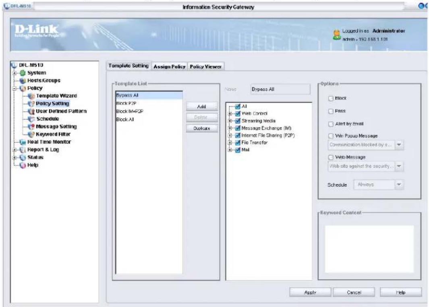Uncheck Message Exchange (IM) checkbox
The width and height of the screenshot is (429, 307).
238,128
